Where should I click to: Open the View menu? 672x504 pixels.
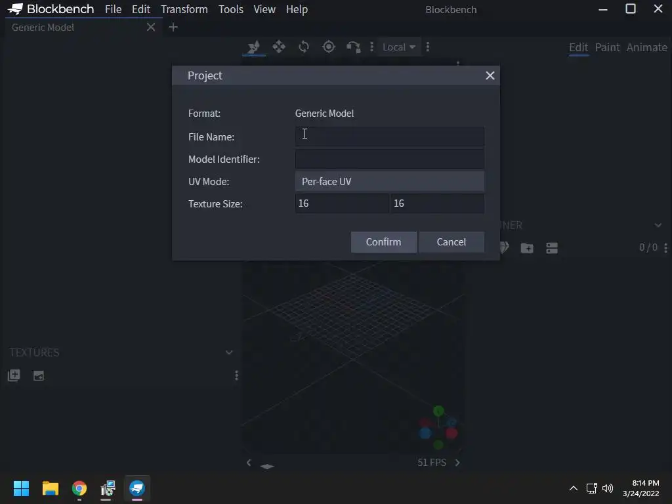(264, 9)
